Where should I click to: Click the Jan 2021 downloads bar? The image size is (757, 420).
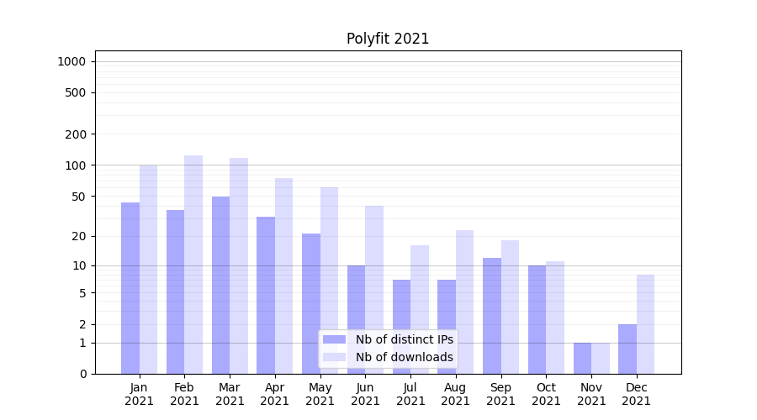pos(148,269)
